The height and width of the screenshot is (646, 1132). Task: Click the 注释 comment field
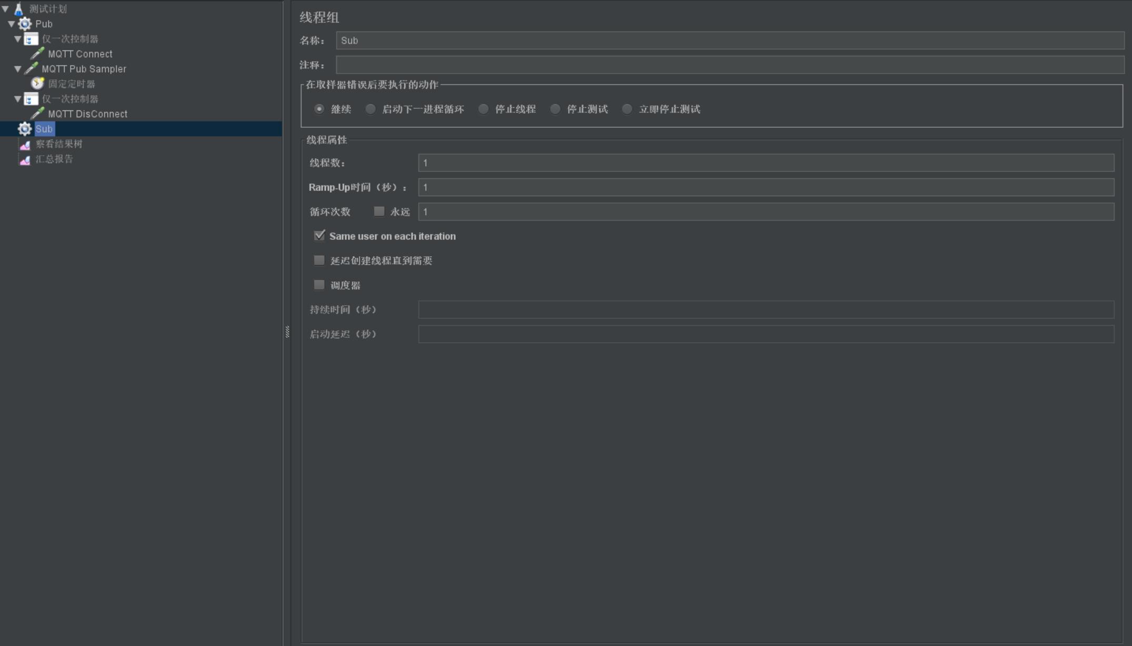[x=730, y=65]
